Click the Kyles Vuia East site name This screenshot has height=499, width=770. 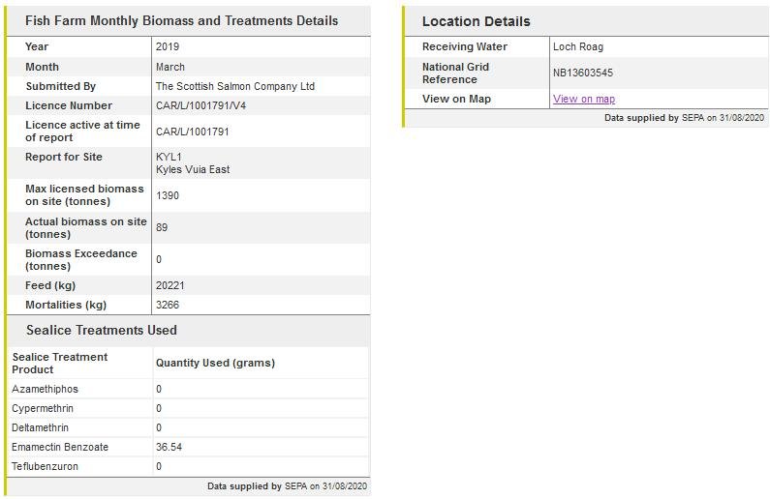(192, 169)
